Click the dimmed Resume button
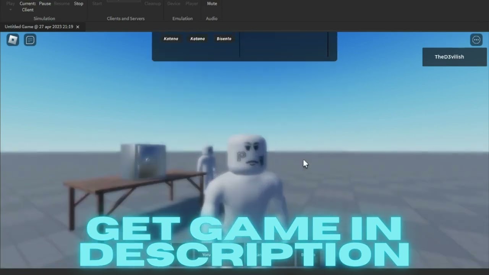The height and width of the screenshot is (275, 489). 62,3
